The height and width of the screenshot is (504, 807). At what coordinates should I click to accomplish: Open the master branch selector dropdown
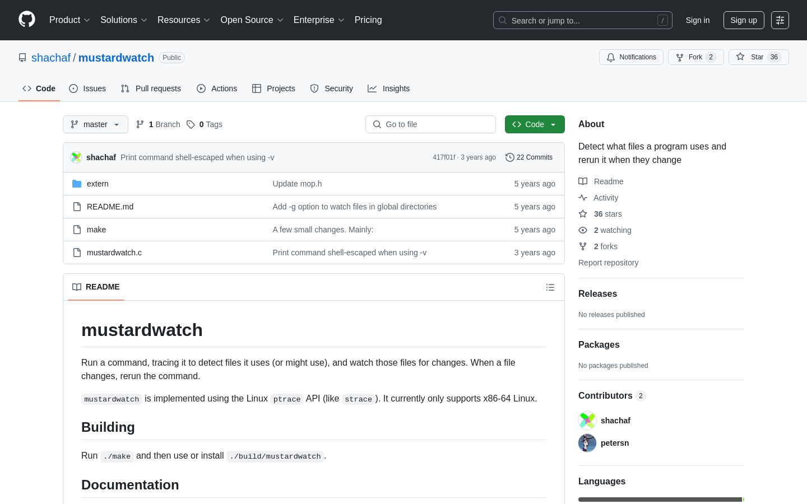pyautogui.click(x=95, y=124)
